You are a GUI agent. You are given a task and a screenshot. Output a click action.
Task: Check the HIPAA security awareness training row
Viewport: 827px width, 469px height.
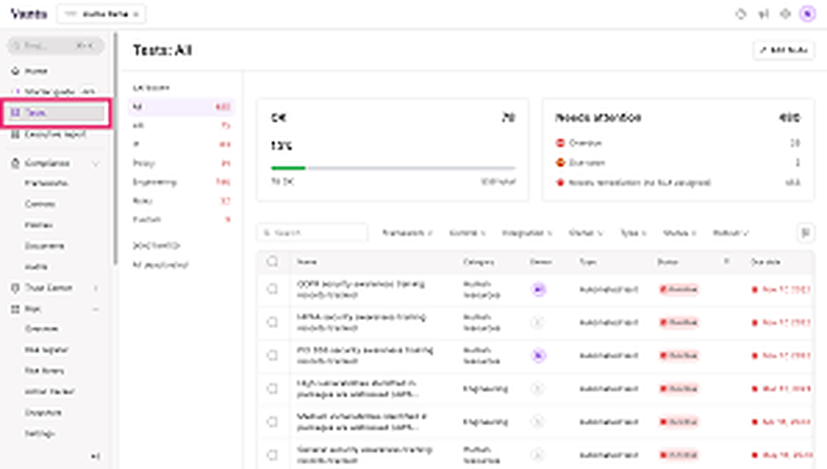click(x=272, y=322)
